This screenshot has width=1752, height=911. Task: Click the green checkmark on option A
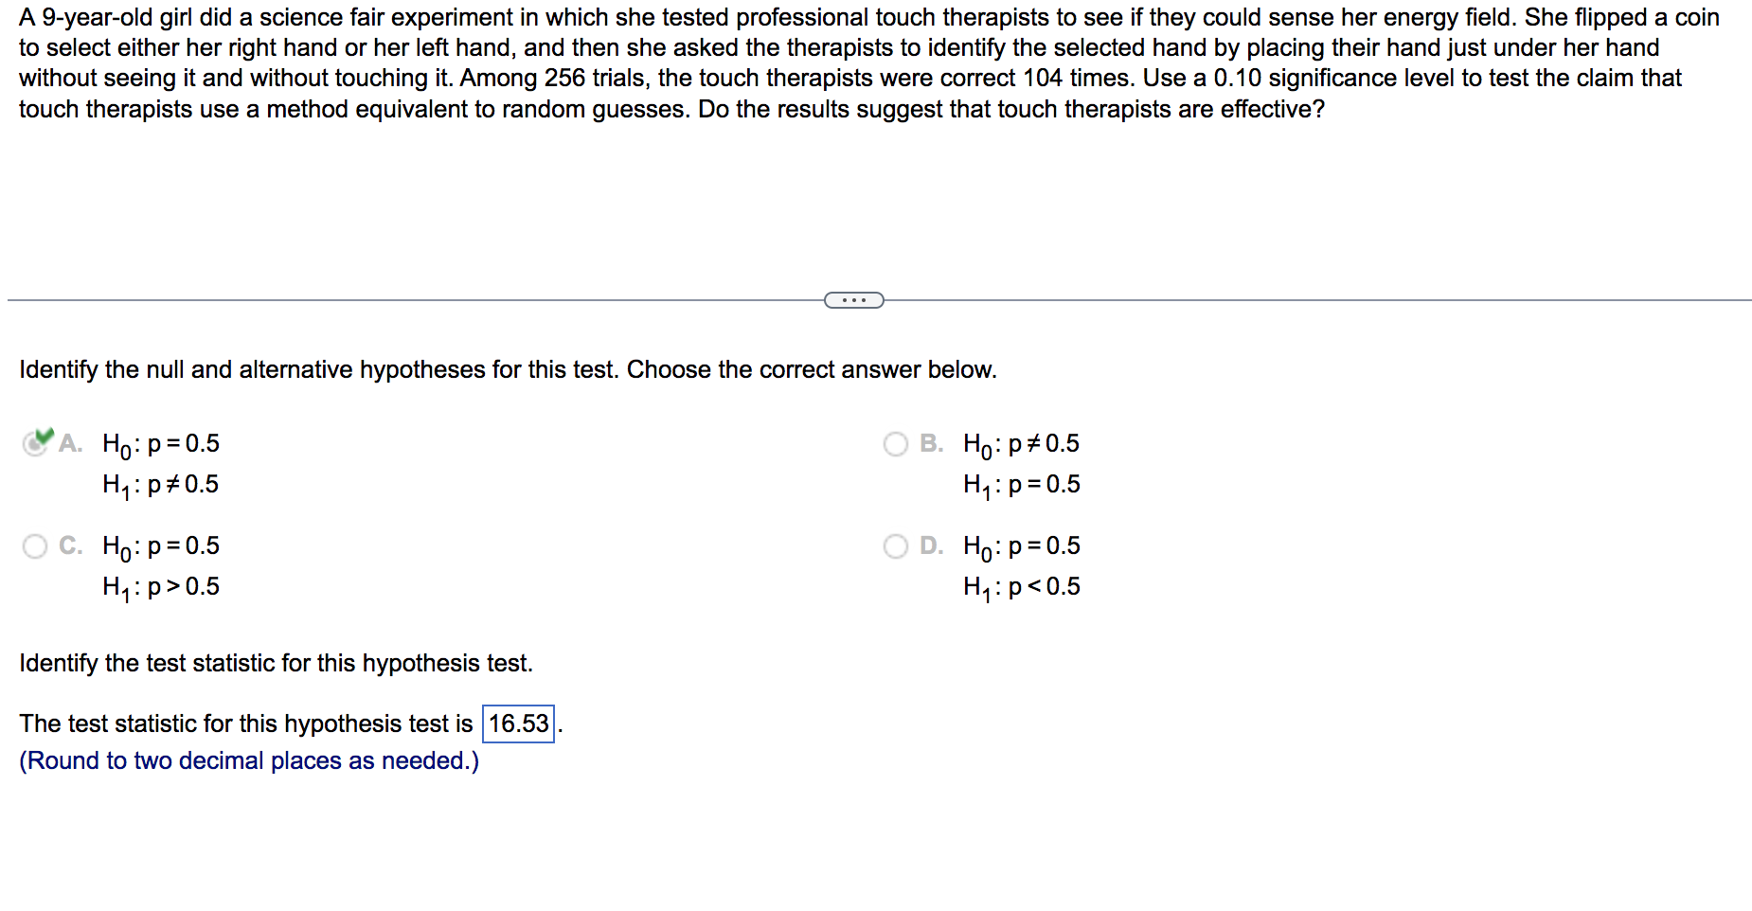point(43,437)
